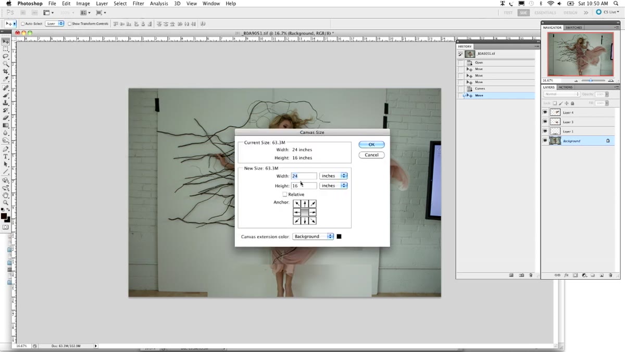
Task: Toggle the Auto-Select checkbox
Action: point(22,23)
